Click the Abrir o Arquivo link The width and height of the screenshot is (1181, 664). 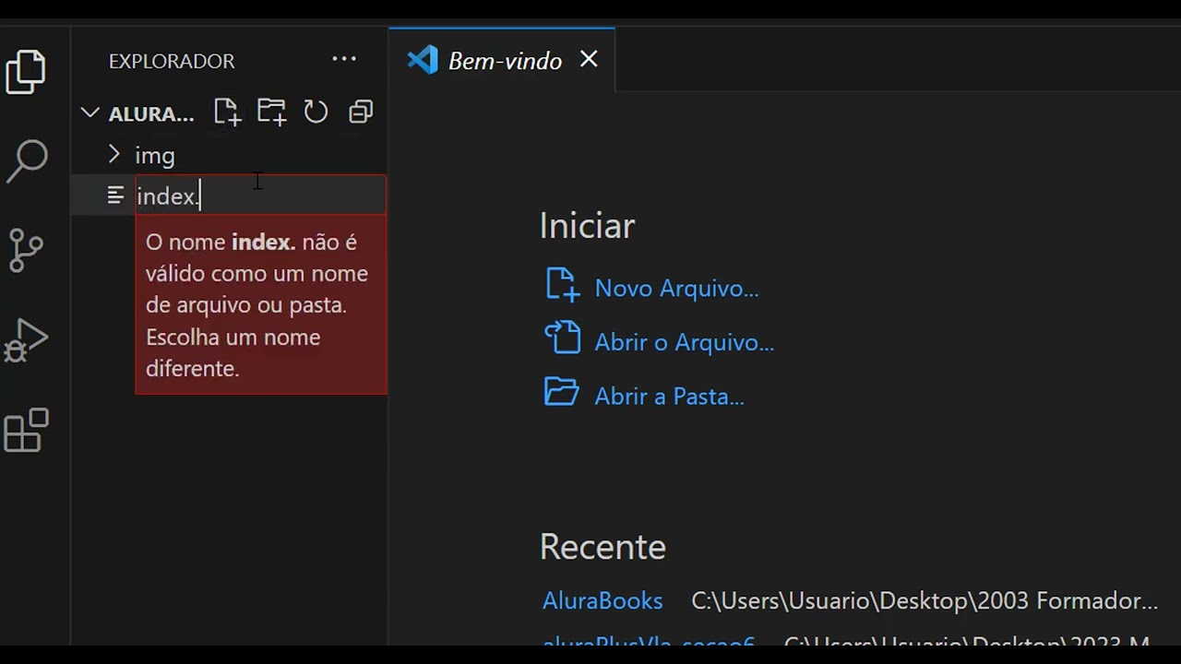[684, 342]
